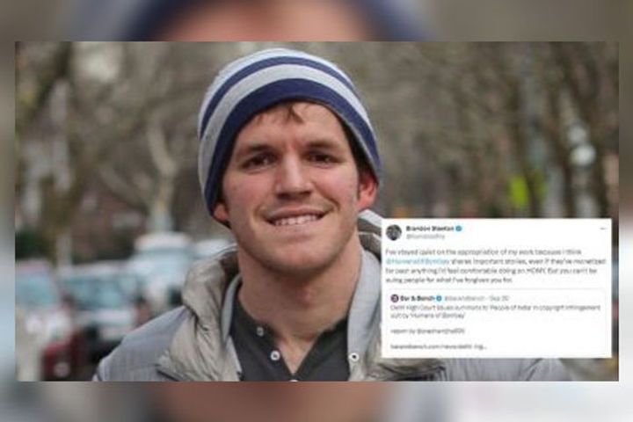Open the Bar & Bench grey handle

tap(463, 298)
